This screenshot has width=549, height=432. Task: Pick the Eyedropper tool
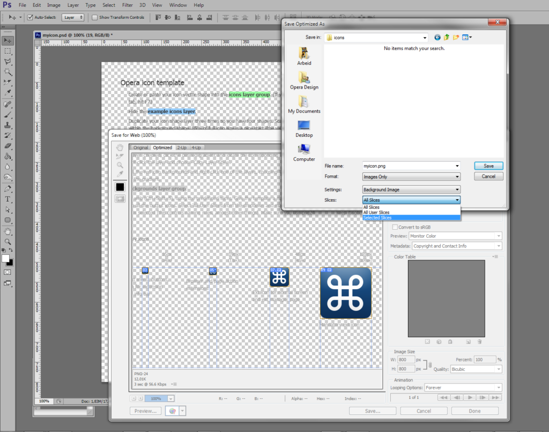pos(119,173)
